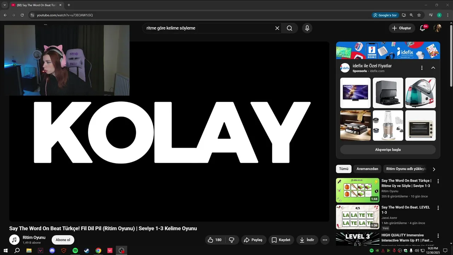453x255 pixels.
Task: Click Oluştur create button
Action: pyautogui.click(x=402, y=28)
